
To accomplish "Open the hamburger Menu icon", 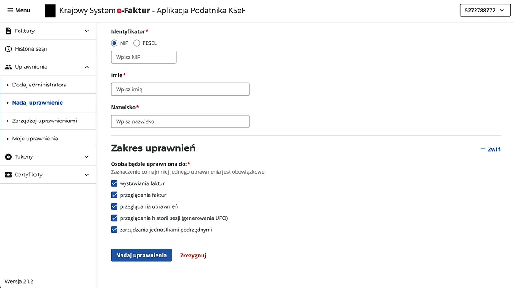I will pyautogui.click(x=10, y=10).
